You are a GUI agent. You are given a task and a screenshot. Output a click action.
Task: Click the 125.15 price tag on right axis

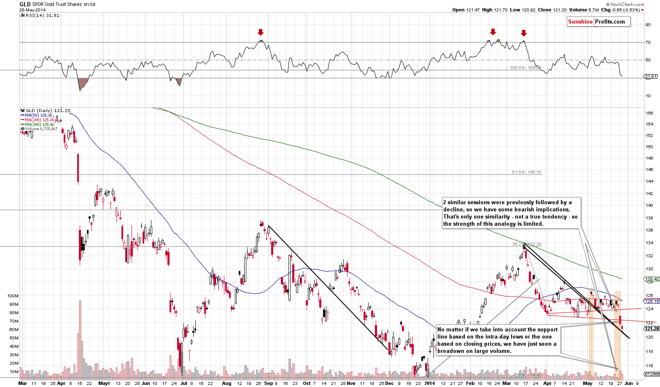pos(651,301)
